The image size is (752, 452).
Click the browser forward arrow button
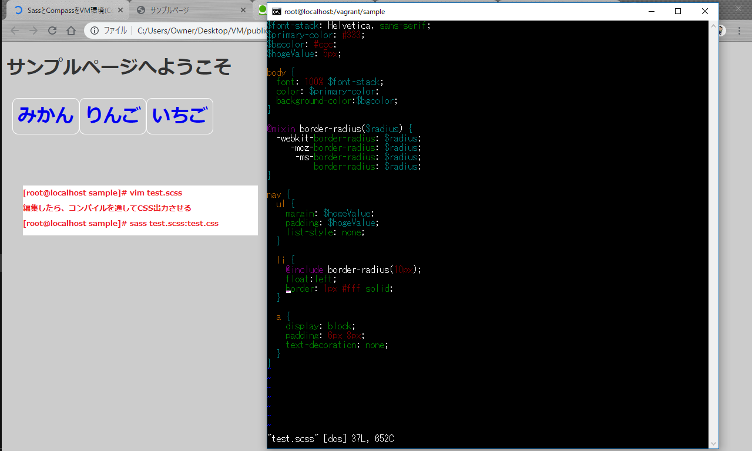(x=33, y=31)
